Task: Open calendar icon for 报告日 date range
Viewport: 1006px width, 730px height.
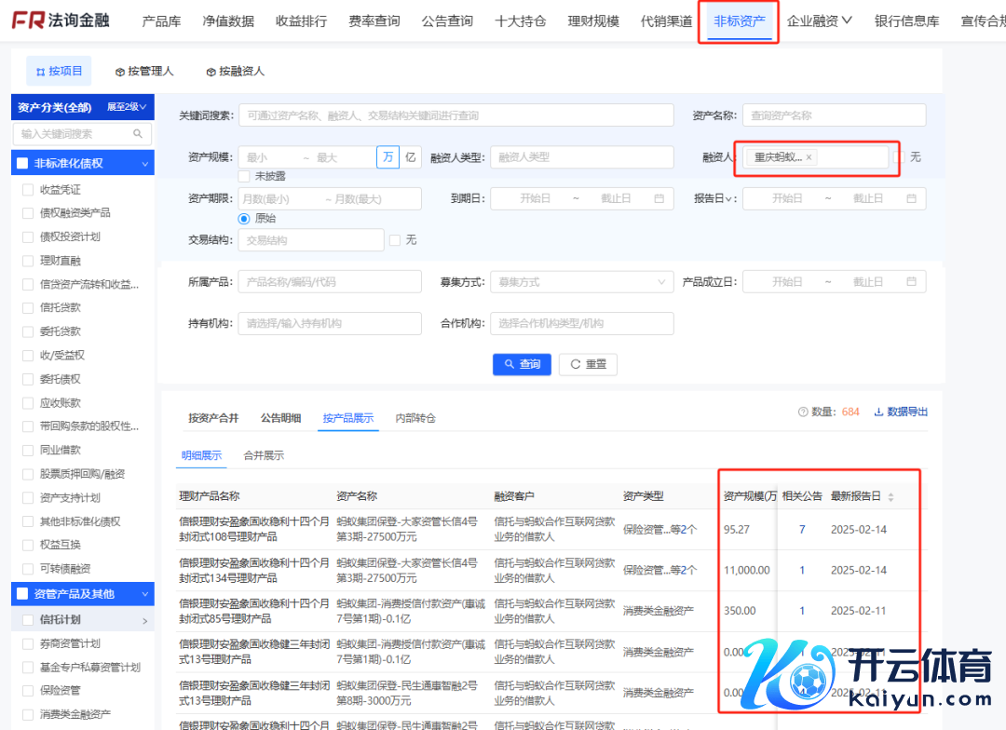Action: (911, 198)
